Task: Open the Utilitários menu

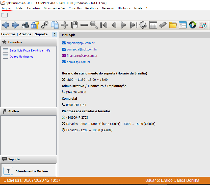Action: coord(124,8)
